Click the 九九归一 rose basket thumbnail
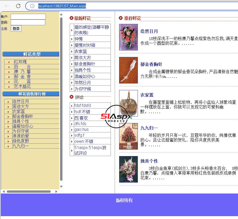The height and width of the screenshot is (219, 238). click(x=128, y=136)
